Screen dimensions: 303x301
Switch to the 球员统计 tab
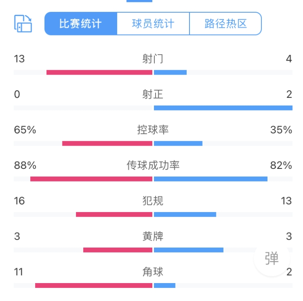(153, 23)
